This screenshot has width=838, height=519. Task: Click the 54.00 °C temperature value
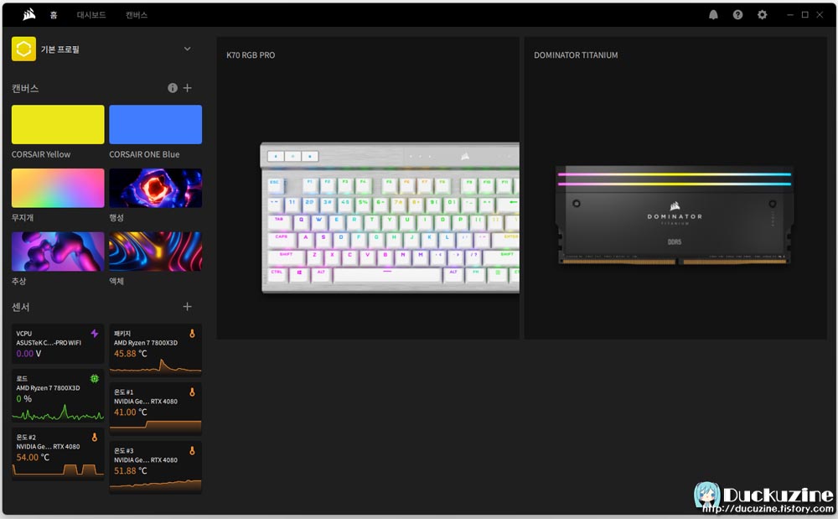(x=33, y=458)
